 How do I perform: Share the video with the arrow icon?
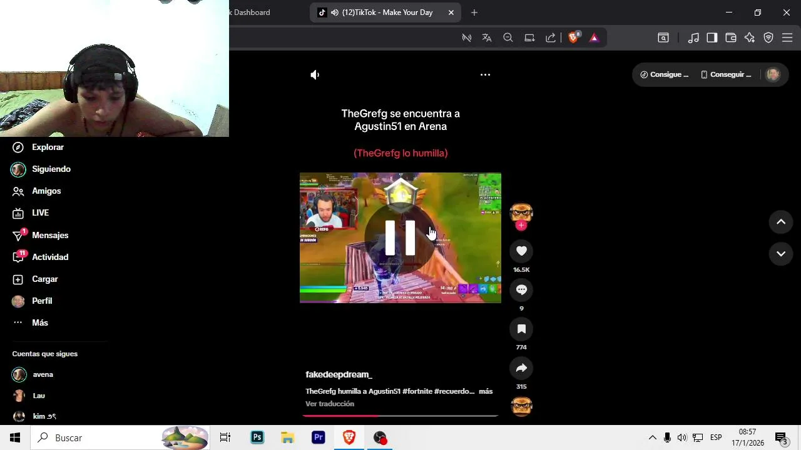point(521,368)
